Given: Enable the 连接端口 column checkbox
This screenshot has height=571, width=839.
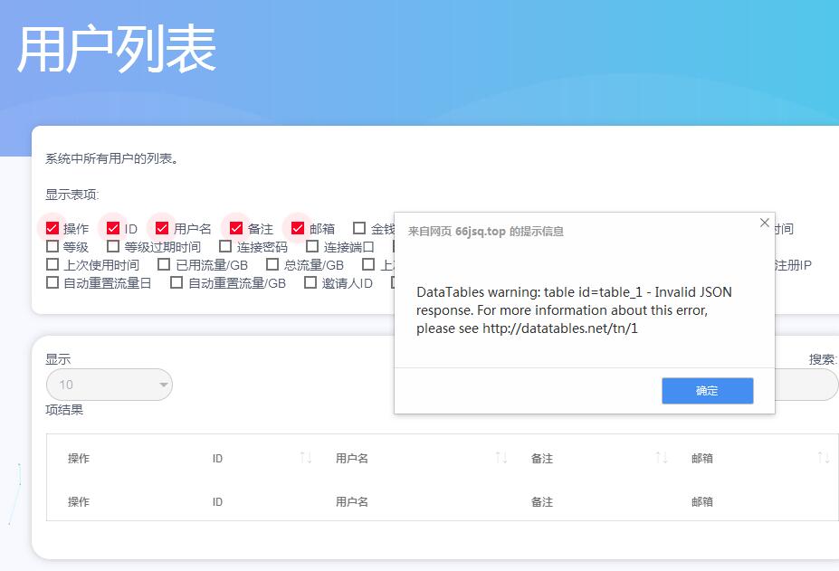Looking at the screenshot, I should click(x=312, y=246).
